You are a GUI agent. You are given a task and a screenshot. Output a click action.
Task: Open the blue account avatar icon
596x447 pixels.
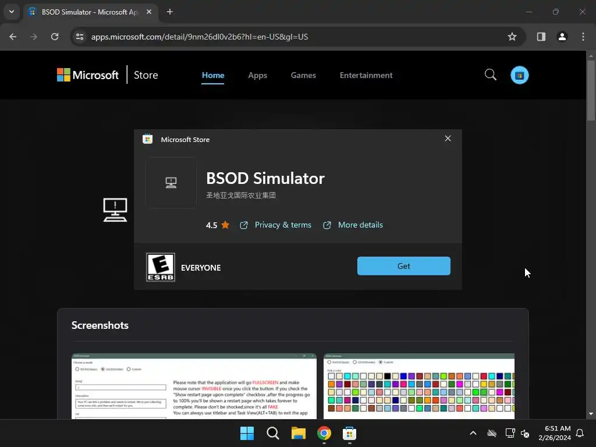pos(520,75)
